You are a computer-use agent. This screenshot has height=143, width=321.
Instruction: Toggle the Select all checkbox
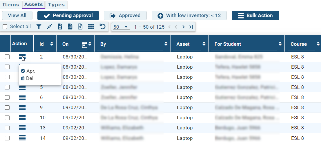click(x=5, y=27)
